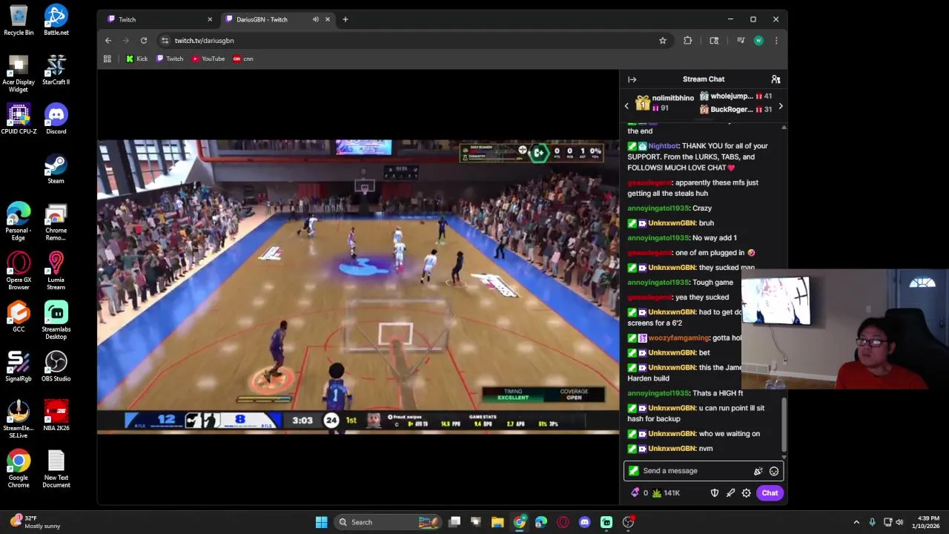
Task: Open a new browser tab
Action: pyautogui.click(x=345, y=19)
